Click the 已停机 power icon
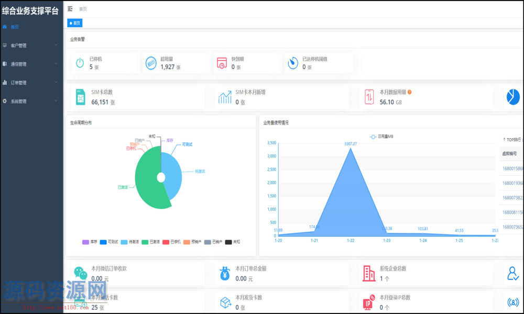Image resolution: width=524 pixels, height=314 pixels. pos(80,63)
